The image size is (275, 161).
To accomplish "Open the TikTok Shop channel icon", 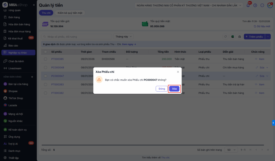I will click(x=5, y=98).
